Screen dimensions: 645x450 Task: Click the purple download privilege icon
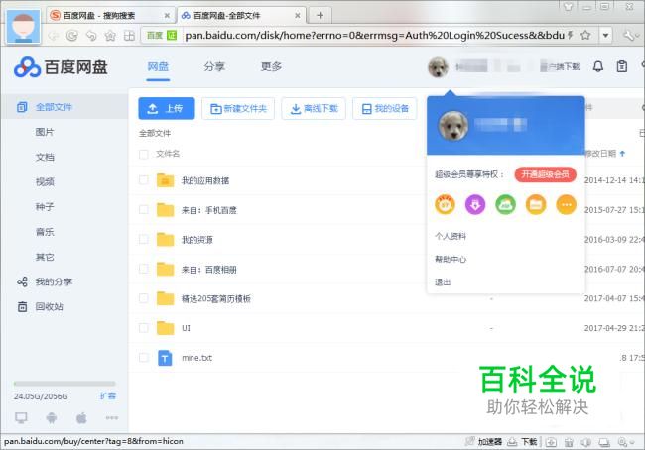(x=475, y=204)
